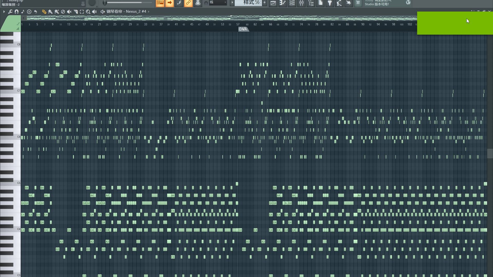
Task: Open the piano roll options menu arrow
Action: click(4, 12)
